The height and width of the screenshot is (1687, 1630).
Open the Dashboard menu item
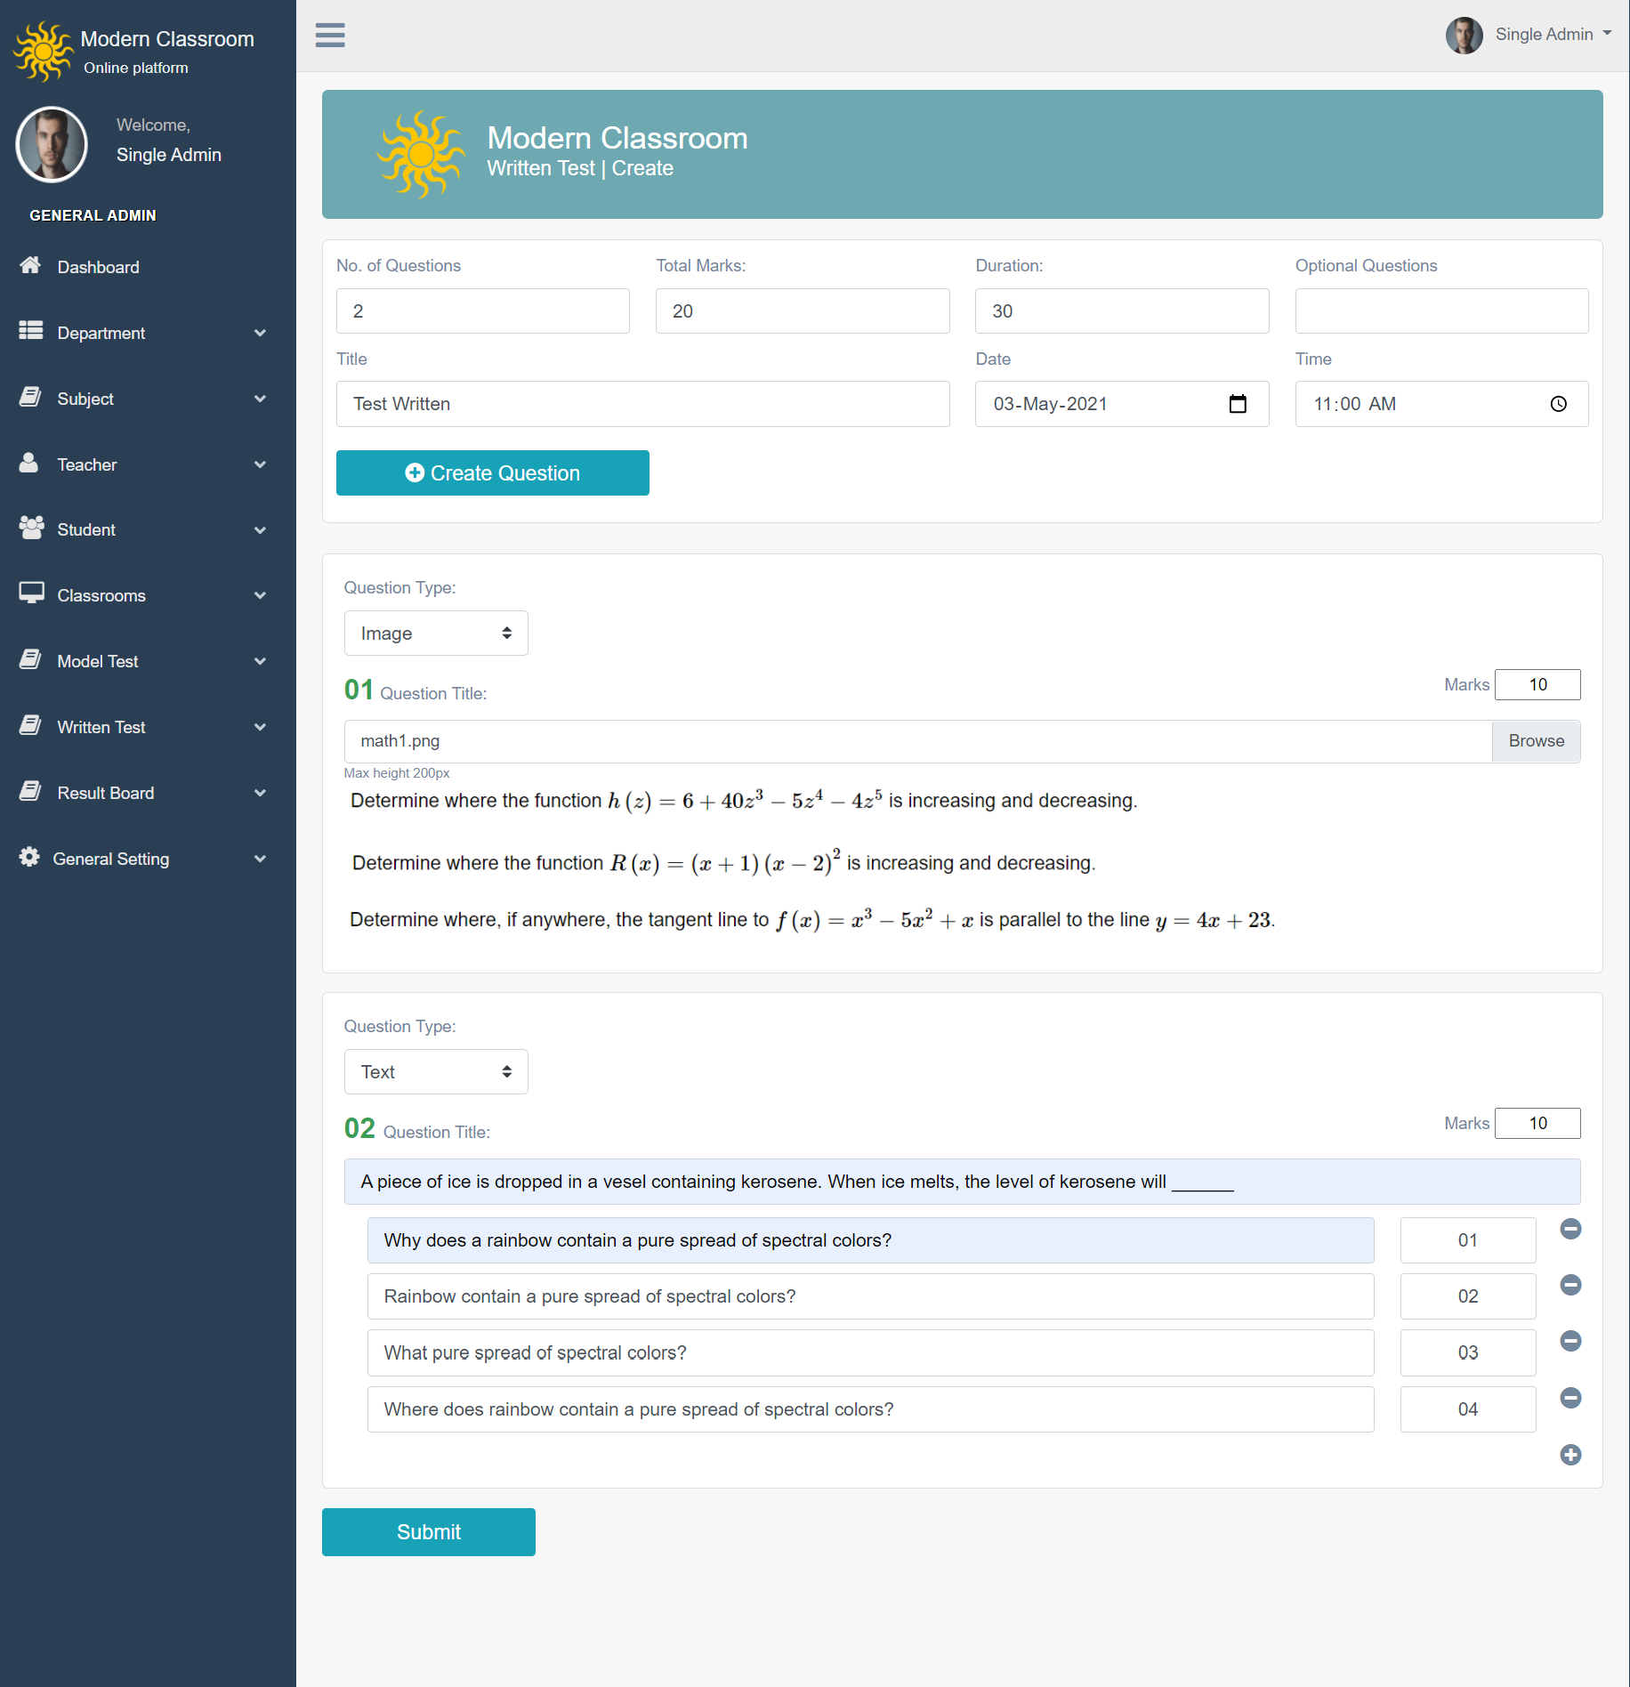(148, 267)
